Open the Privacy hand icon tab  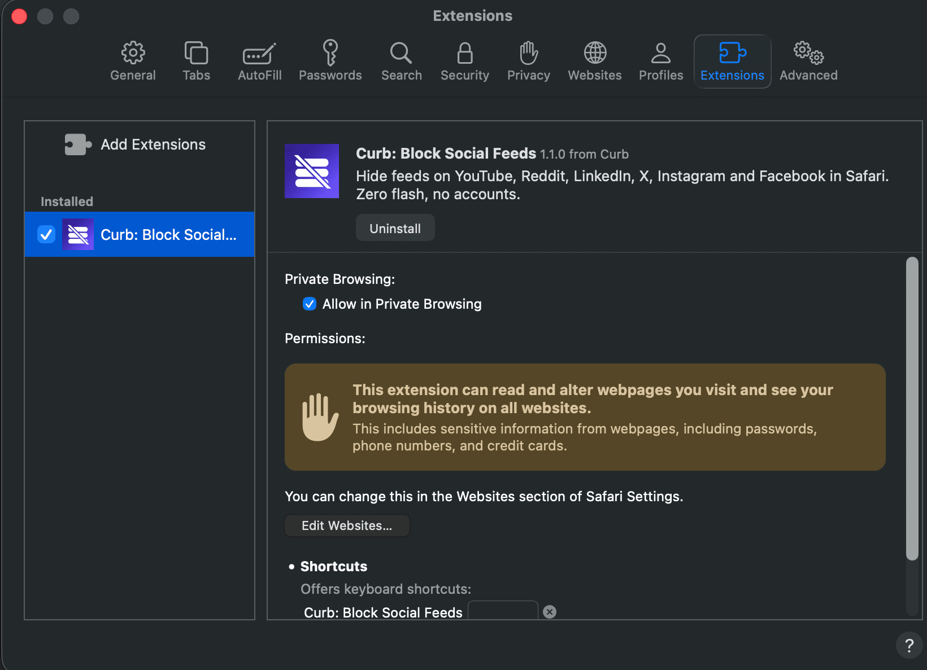tap(528, 62)
